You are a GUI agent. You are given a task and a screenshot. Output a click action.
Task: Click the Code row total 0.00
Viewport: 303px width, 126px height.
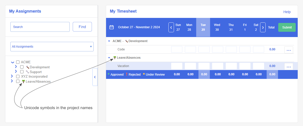coord(272,49)
